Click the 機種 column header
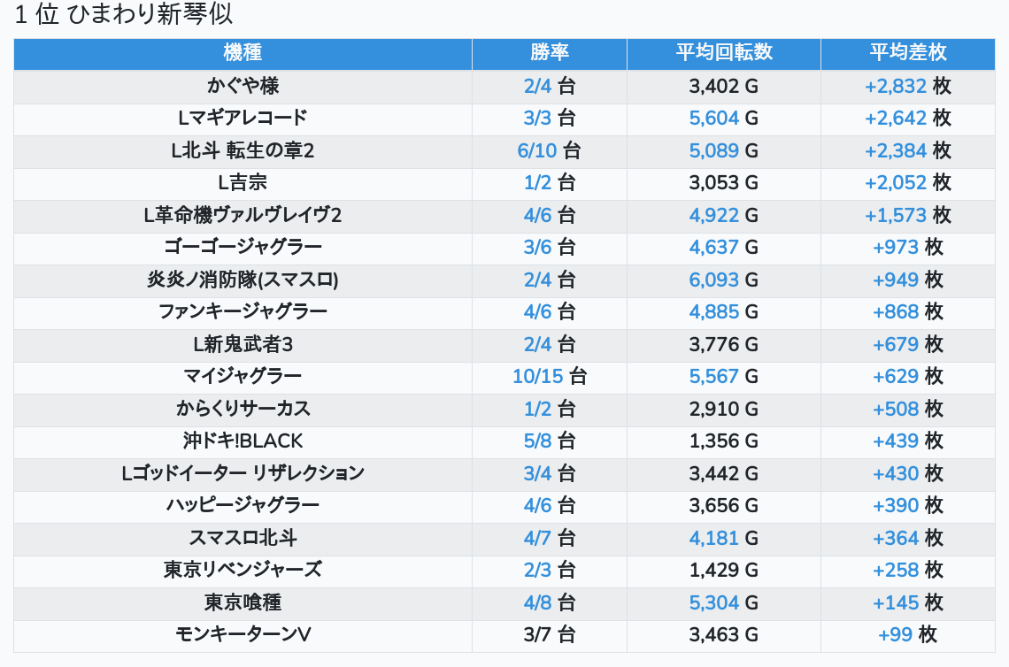The height and width of the screenshot is (667, 1009). [243, 53]
